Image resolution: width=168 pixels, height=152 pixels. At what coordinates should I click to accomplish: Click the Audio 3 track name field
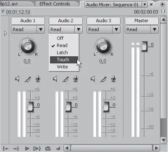tap(103, 21)
